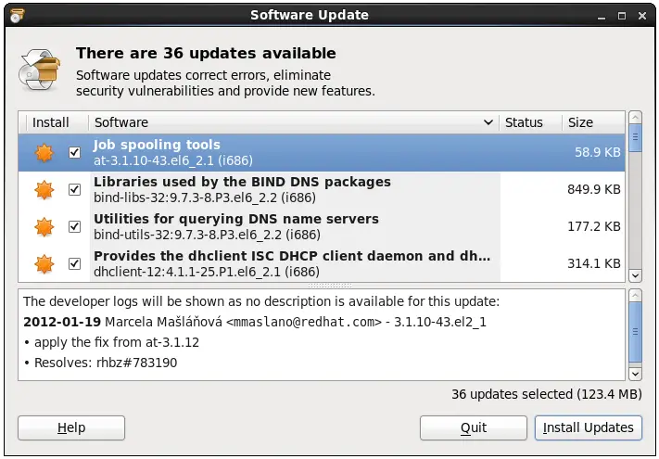The height and width of the screenshot is (459, 659).
Task: Click the star icon next to DNS utilities
Action: tap(44, 227)
